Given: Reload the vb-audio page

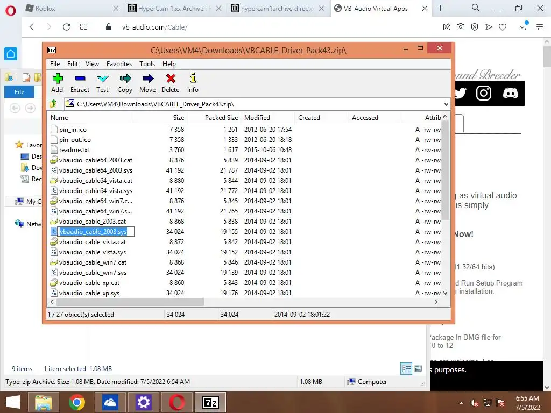Looking at the screenshot, I should point(66,27).
